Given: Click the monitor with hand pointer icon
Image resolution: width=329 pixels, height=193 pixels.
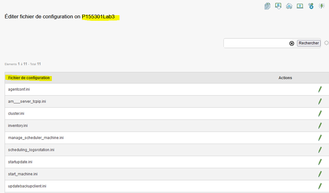Looking at the screenshot, I should click(278, 6).
